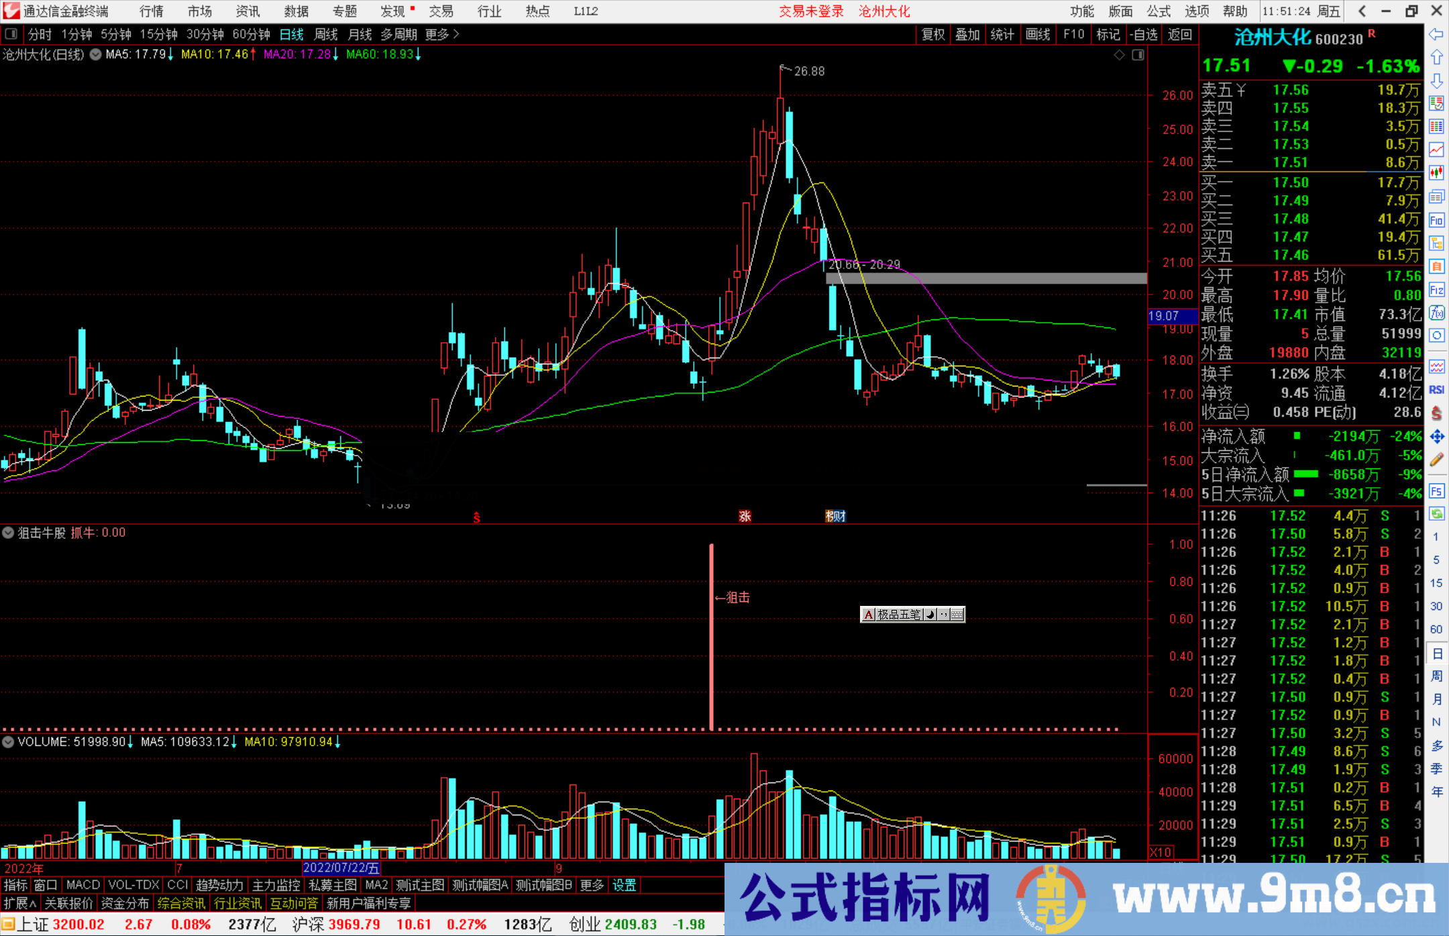Expand the 扩展 panel at bottom left

pos(18,902)
